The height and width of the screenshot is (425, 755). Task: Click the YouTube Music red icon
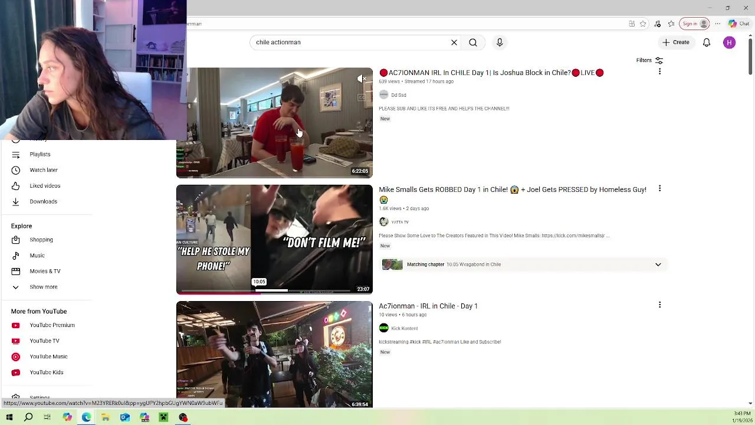[16, 357]
